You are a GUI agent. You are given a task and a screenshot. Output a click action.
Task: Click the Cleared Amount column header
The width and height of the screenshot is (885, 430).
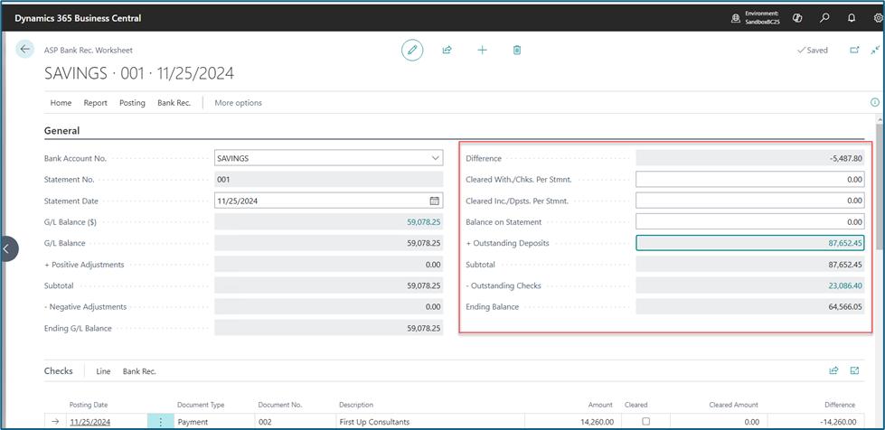[x=733, y=405]
